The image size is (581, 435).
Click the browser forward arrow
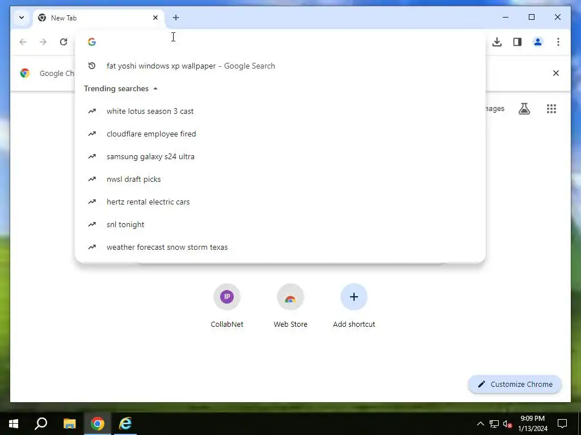click(x=43, y=42)
